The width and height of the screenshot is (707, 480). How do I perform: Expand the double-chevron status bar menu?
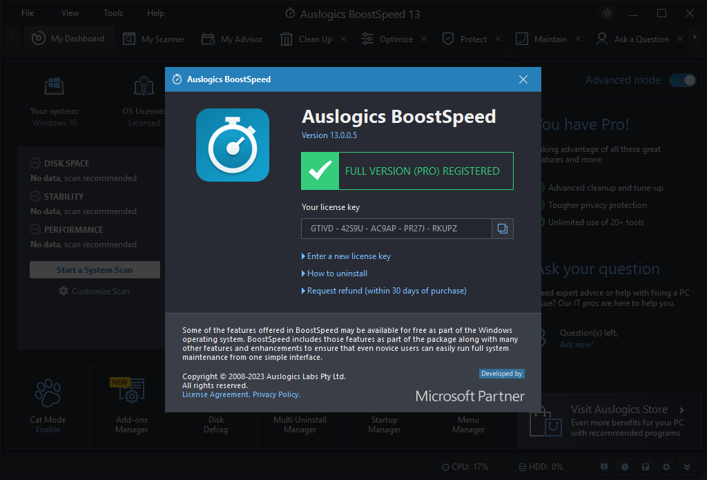(687, 467)
